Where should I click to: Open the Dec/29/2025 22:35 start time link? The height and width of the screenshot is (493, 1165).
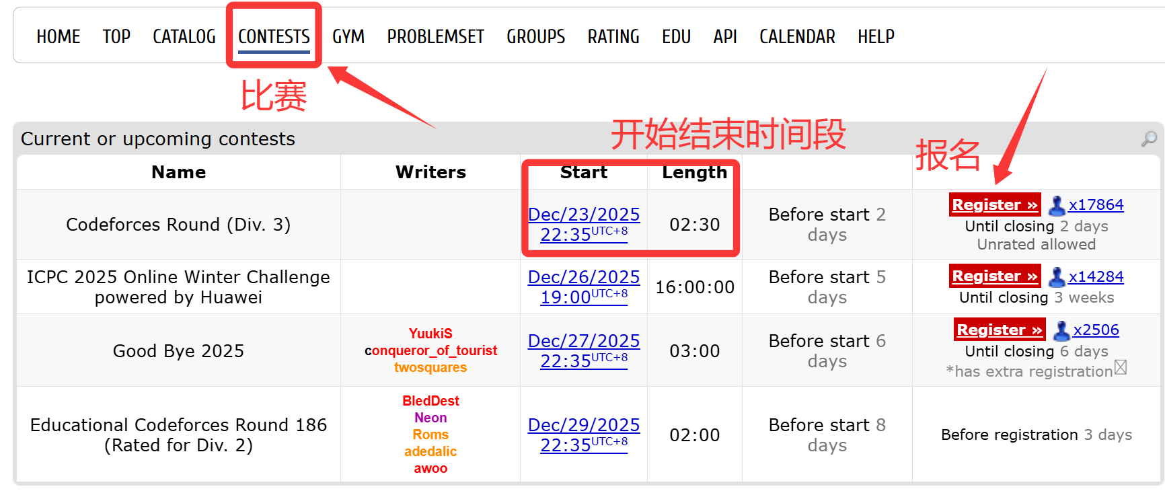(x=584, y=434)
